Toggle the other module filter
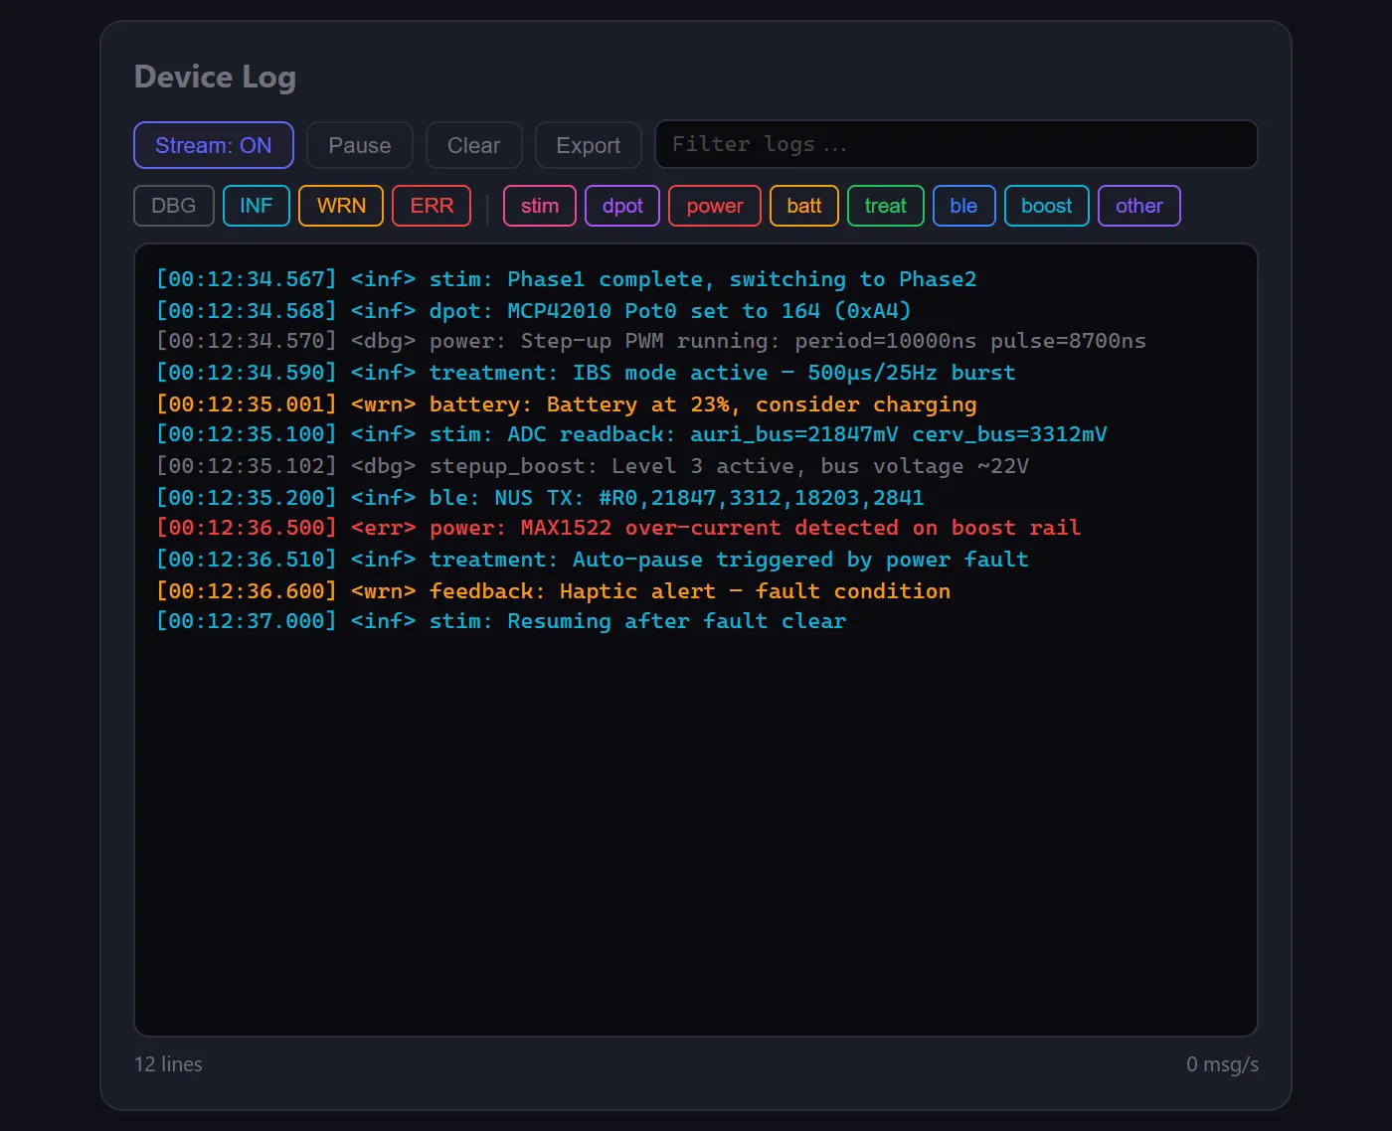The width and height of the screenshot is (1392, 1131). [x=1138, y=206]
